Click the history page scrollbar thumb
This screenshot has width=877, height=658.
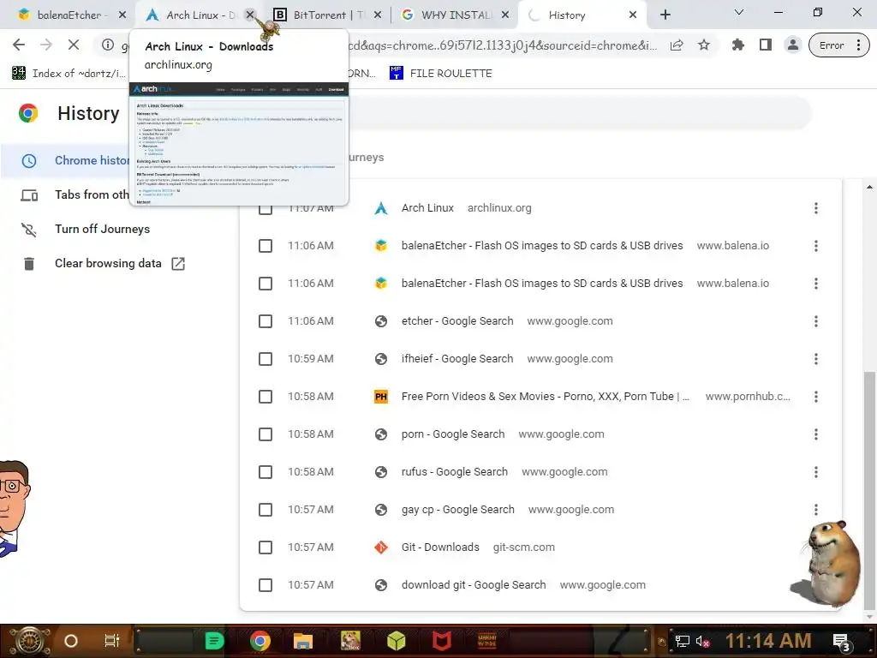(870, 489)
